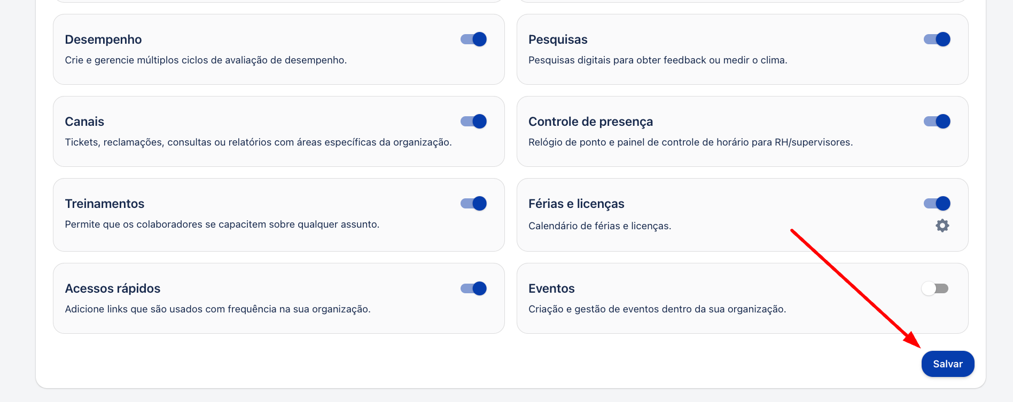Select the Desempenho card title
Viewport: 1013px width, 402px height.
103,39
